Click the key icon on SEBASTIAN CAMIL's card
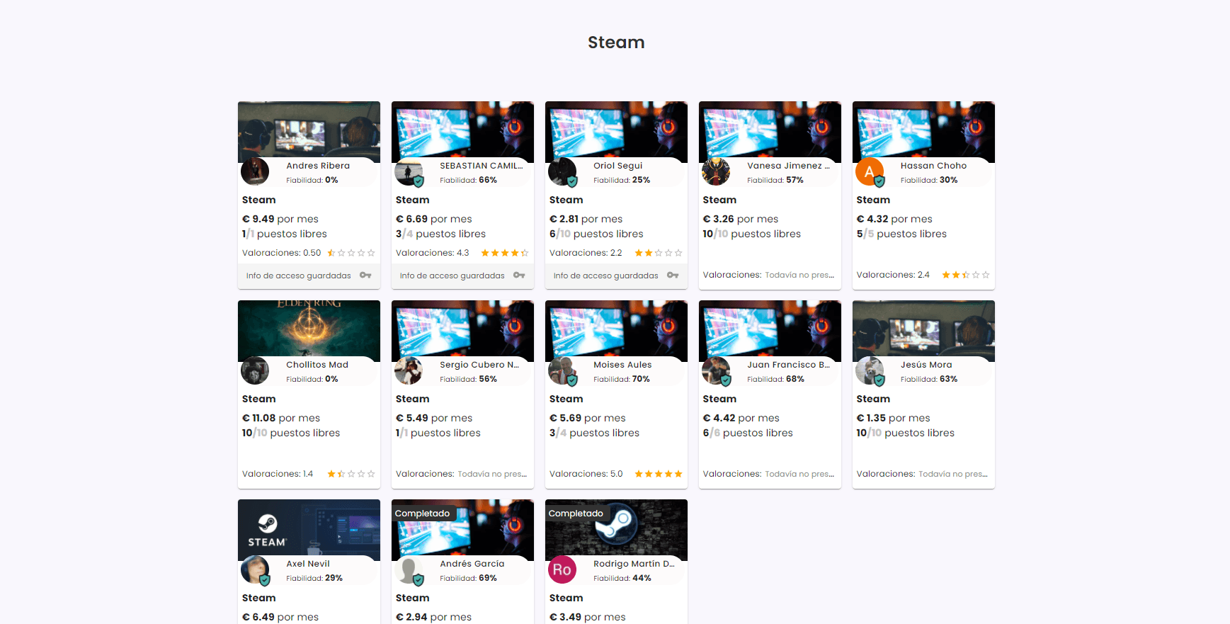This screenshot has width=1230, height=624. point(519,276)
